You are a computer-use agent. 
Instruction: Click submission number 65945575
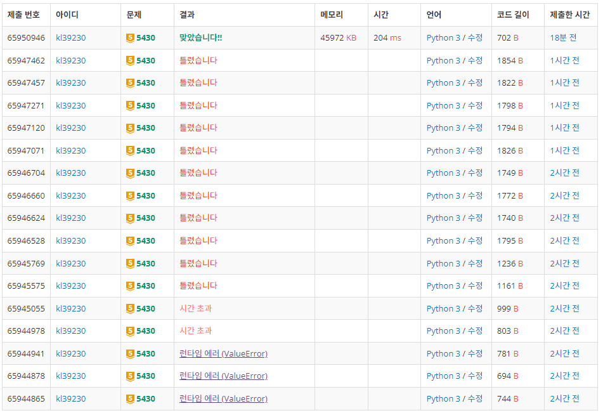point(26,285)
